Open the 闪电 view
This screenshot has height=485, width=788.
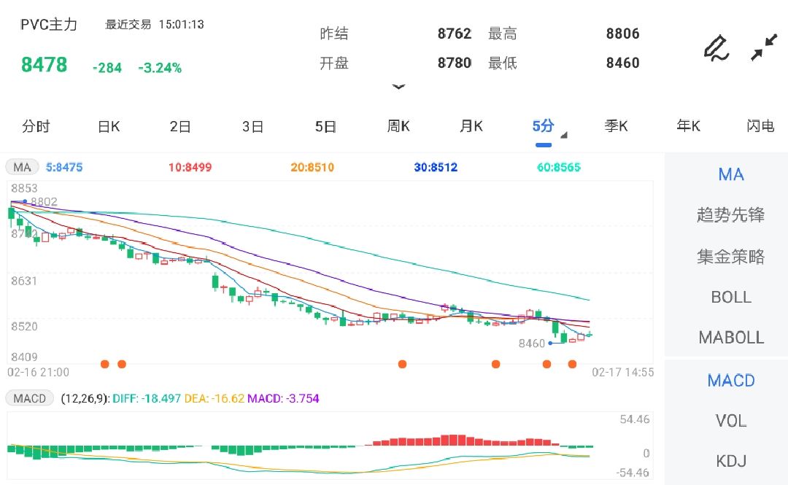pos(761,126)
